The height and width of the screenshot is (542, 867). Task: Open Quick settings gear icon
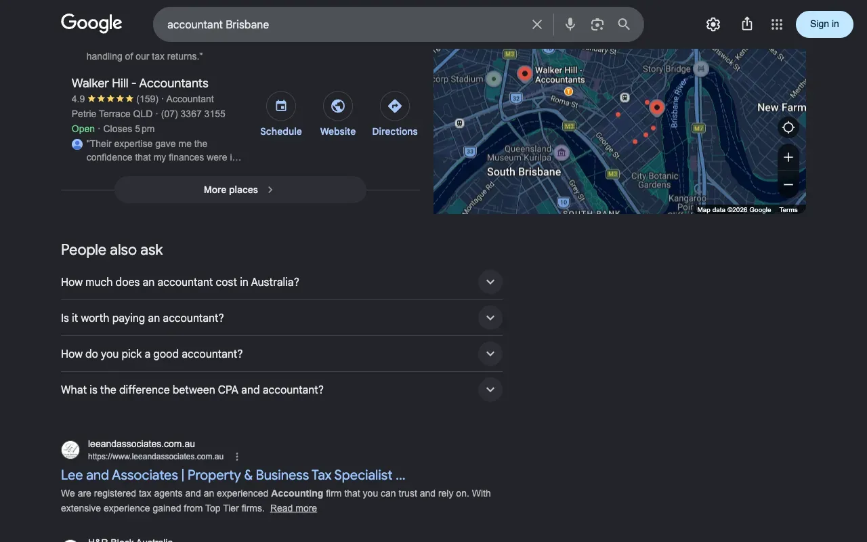coord(713,24)
